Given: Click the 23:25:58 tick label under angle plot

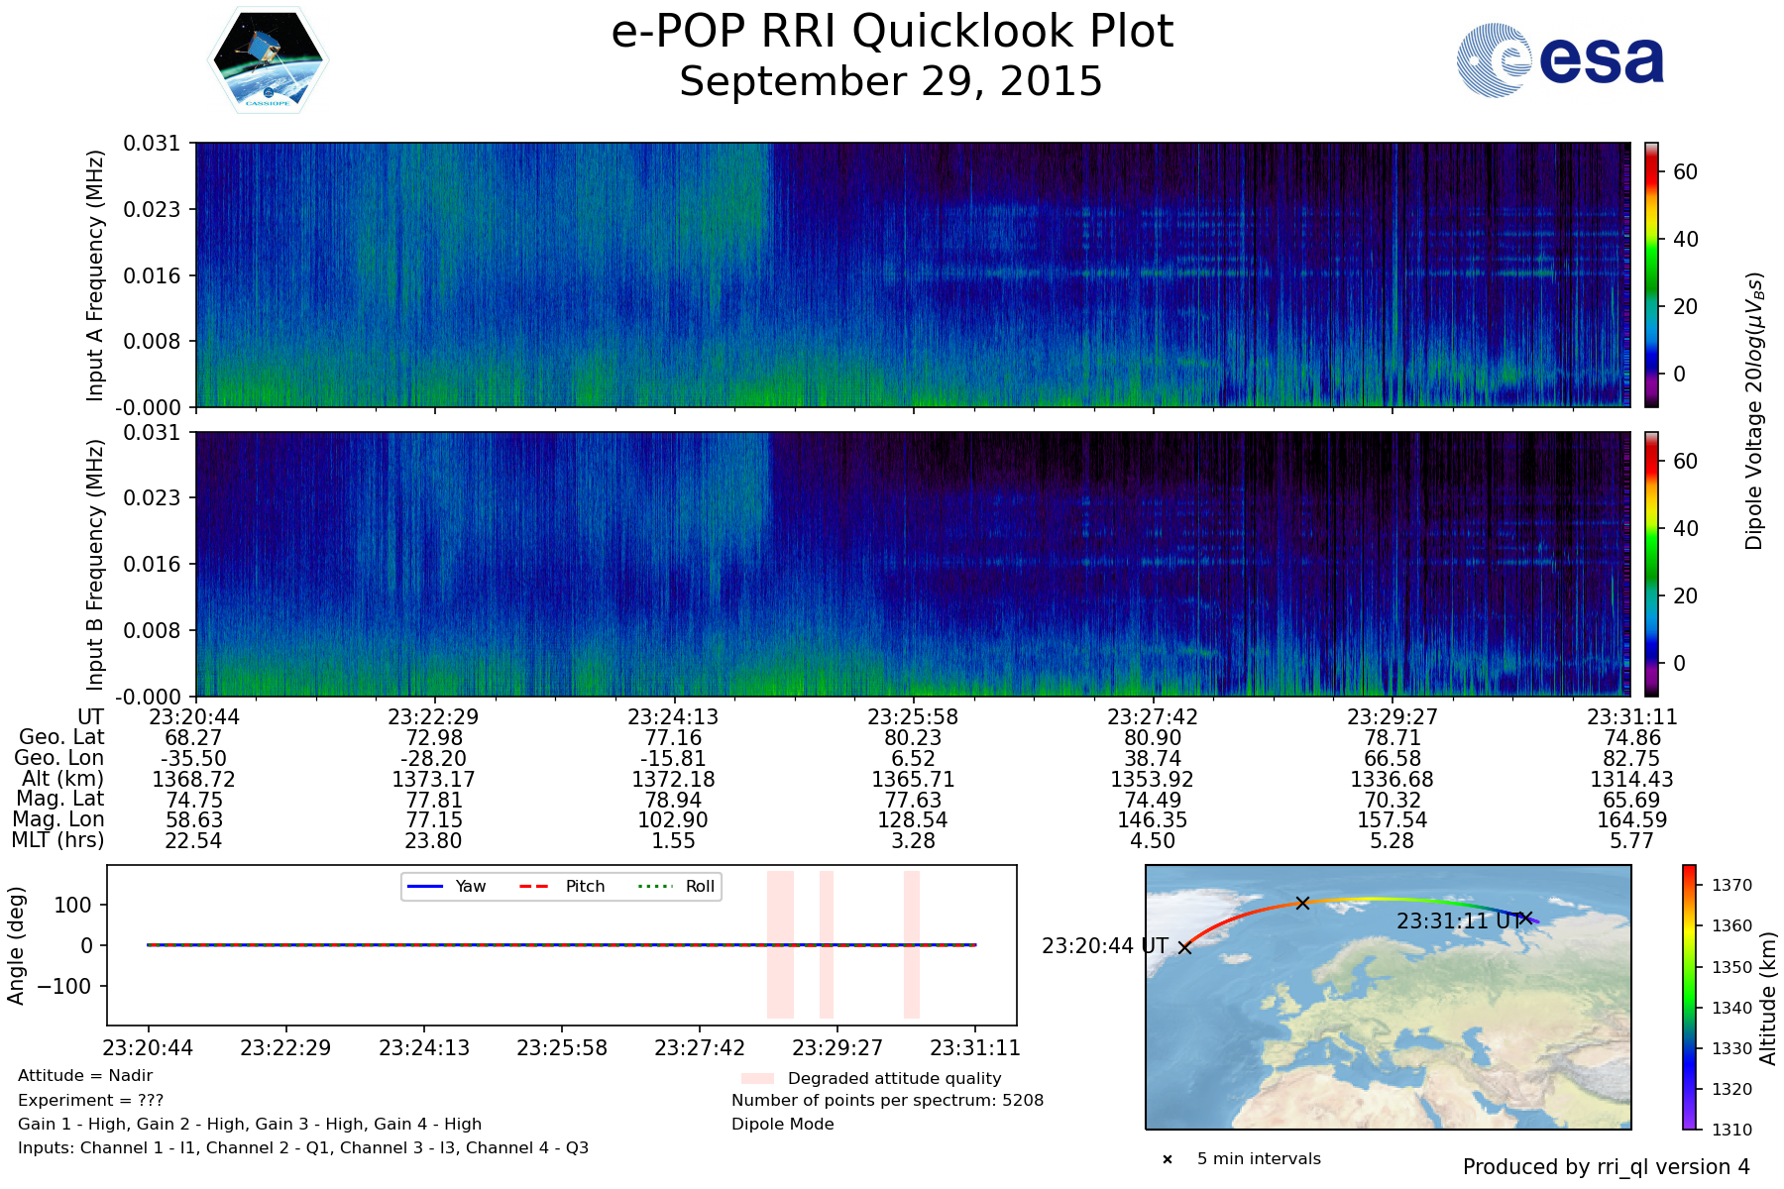Looking at the screenshot, I should [562, 1047].
